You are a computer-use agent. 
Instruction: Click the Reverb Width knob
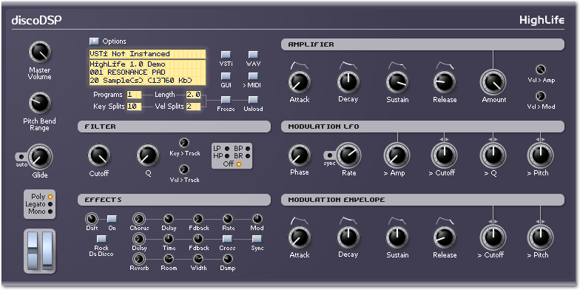click(x=198, y=259)
